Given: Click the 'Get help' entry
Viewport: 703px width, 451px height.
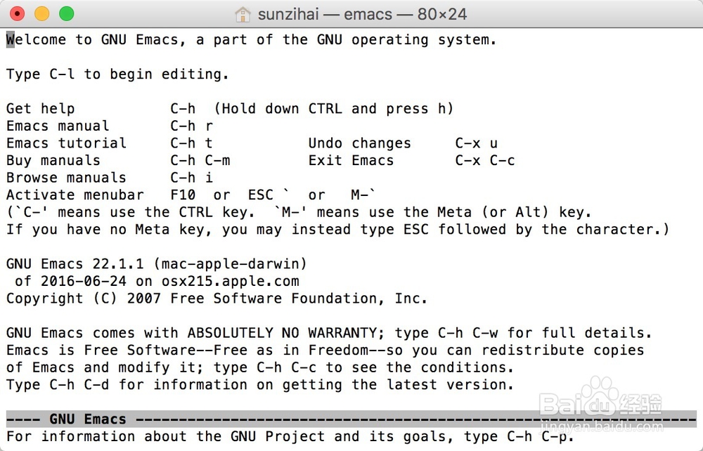Looking at the screenshot, I should (40, 109).
